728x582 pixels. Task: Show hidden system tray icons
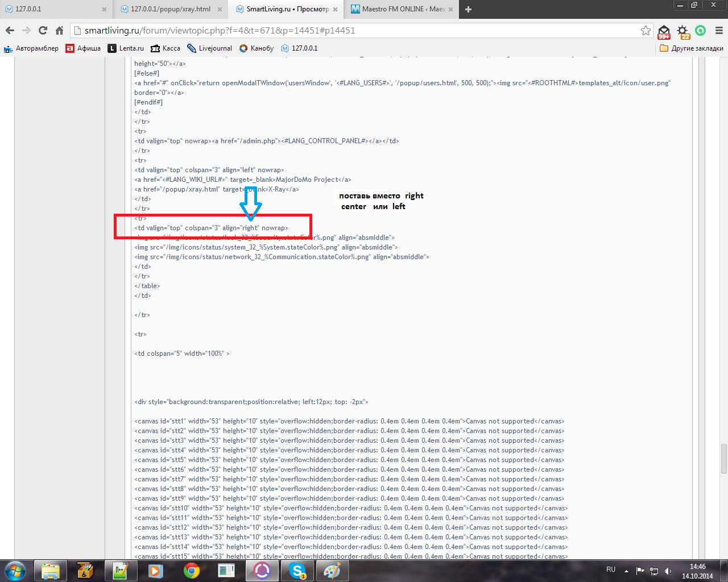pos(626,571)
